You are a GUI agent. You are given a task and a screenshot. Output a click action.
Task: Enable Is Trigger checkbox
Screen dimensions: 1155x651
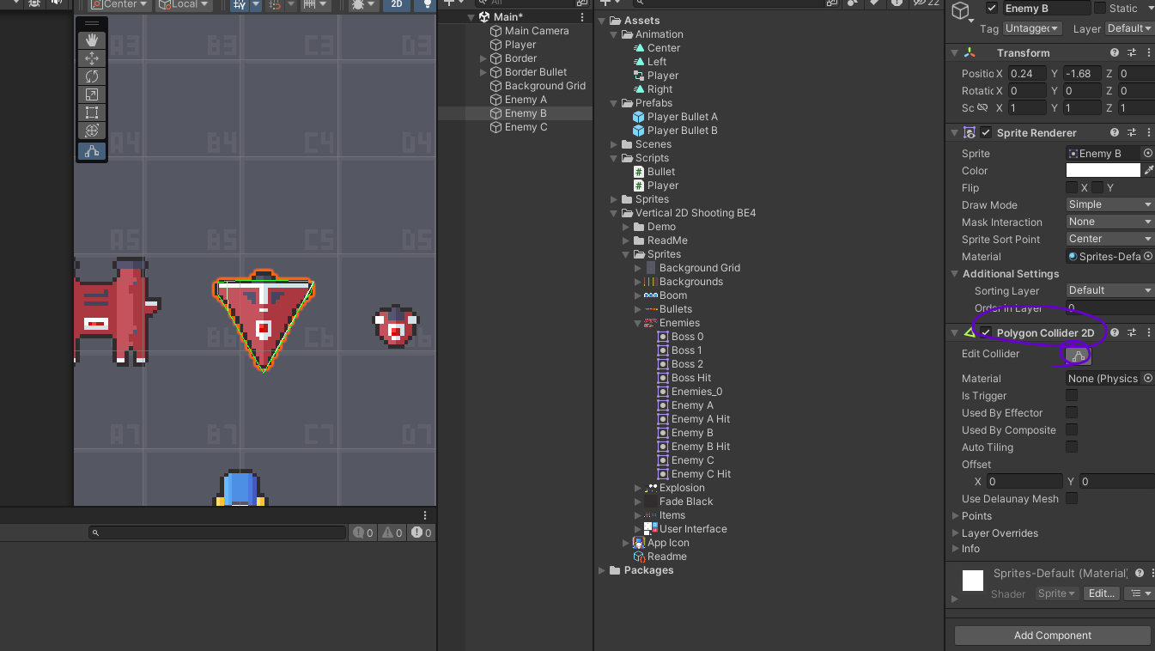(1072, 396)
